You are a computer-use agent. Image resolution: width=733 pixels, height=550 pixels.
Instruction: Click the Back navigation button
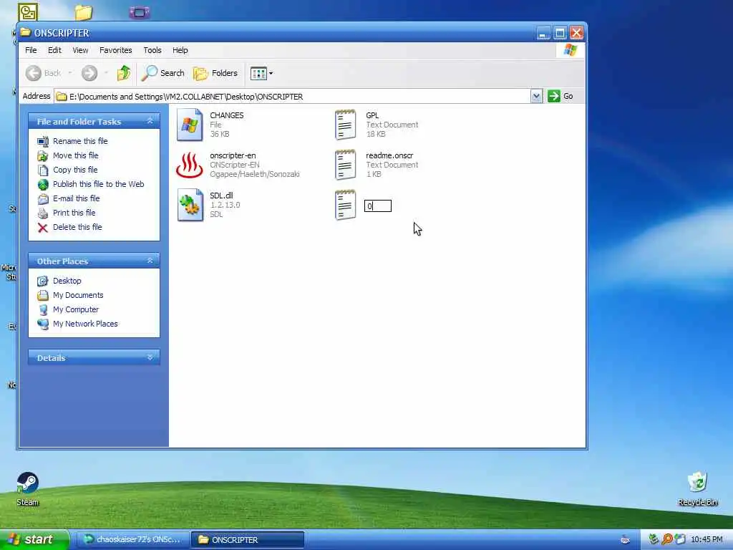pos(43,73)
